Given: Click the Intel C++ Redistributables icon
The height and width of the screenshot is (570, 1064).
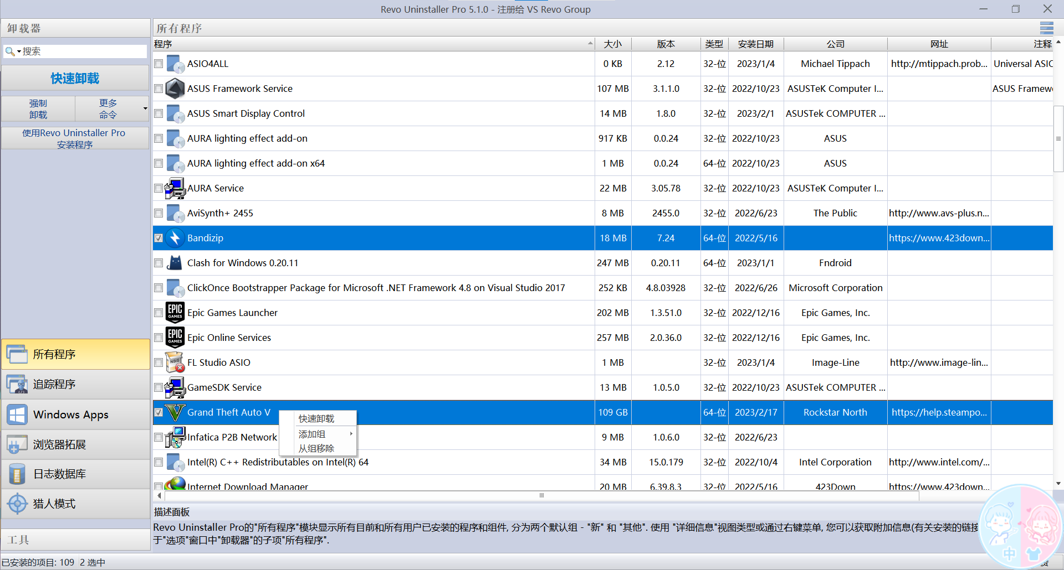Looking at the screenshot, I should coord(175,462).
